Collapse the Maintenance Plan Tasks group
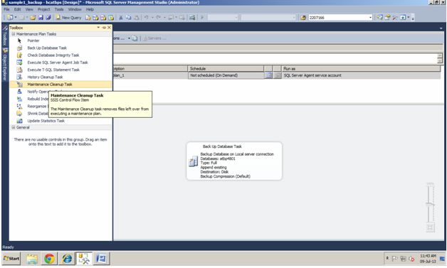Image resolution: width=447 pixels, height=268 pixels. (x=13, y=34)
